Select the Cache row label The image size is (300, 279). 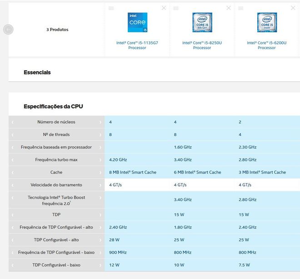[56, 173]
